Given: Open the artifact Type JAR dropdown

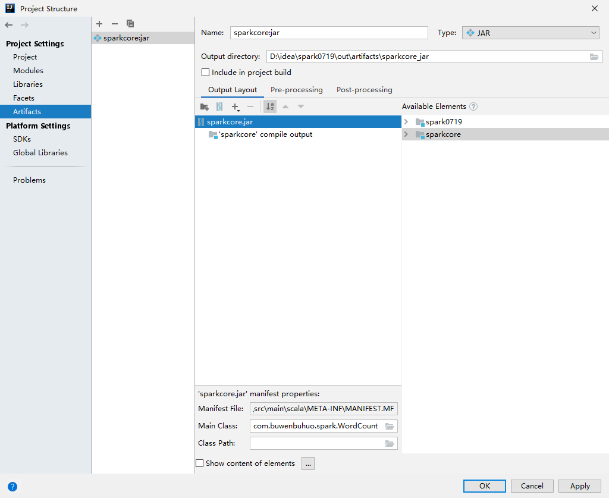Looking at the screenshot, I should pos(530,33).
